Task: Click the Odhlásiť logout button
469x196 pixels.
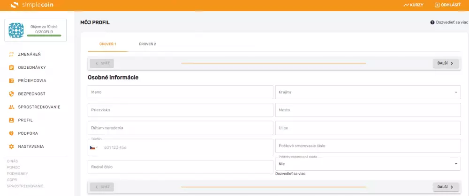Action: [447, 5]
